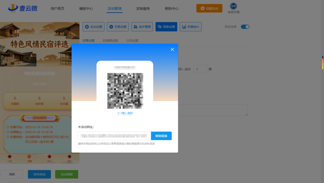Open the 用户首页 menu
This screenshot has height=183, width=324.
[x=57, y=9]
